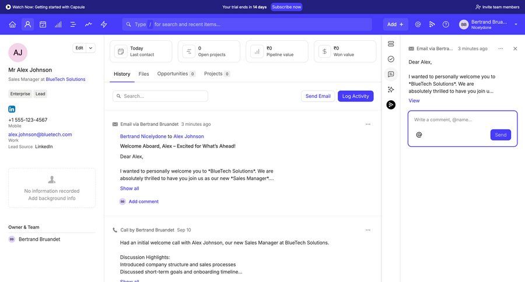Image resolution: width=525 pixels, height=282 pixels.
Task: Click the black feed icon in side rail
Action: (x=391, y=105)
